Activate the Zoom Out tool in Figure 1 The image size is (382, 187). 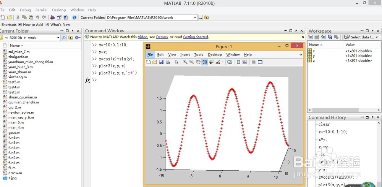(192, 62)
